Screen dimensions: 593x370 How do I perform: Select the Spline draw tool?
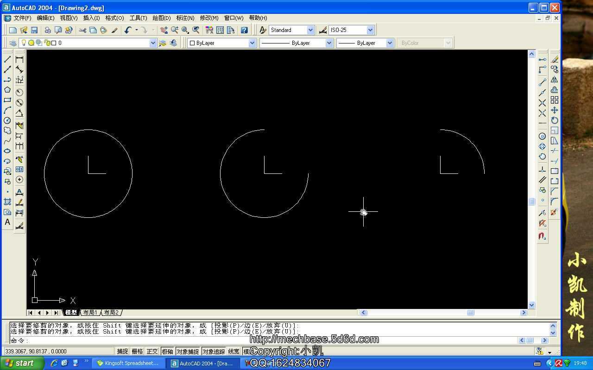pos(7,141)
